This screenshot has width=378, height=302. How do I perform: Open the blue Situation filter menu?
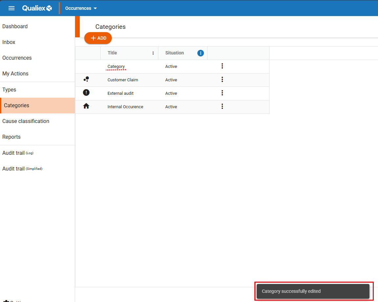[201, 53]
